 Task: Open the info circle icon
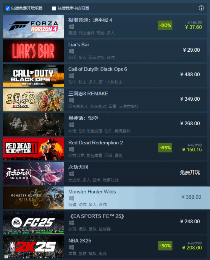201,8
